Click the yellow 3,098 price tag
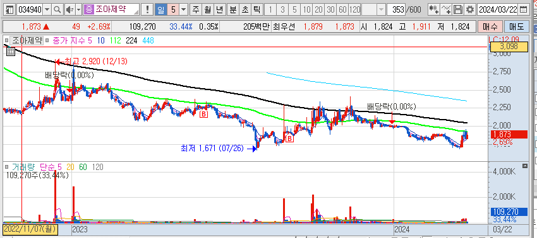 coord(509,47)
